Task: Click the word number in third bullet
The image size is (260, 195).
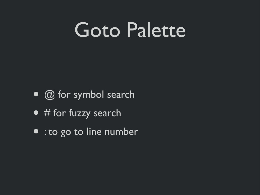Action: pos(121,132)
